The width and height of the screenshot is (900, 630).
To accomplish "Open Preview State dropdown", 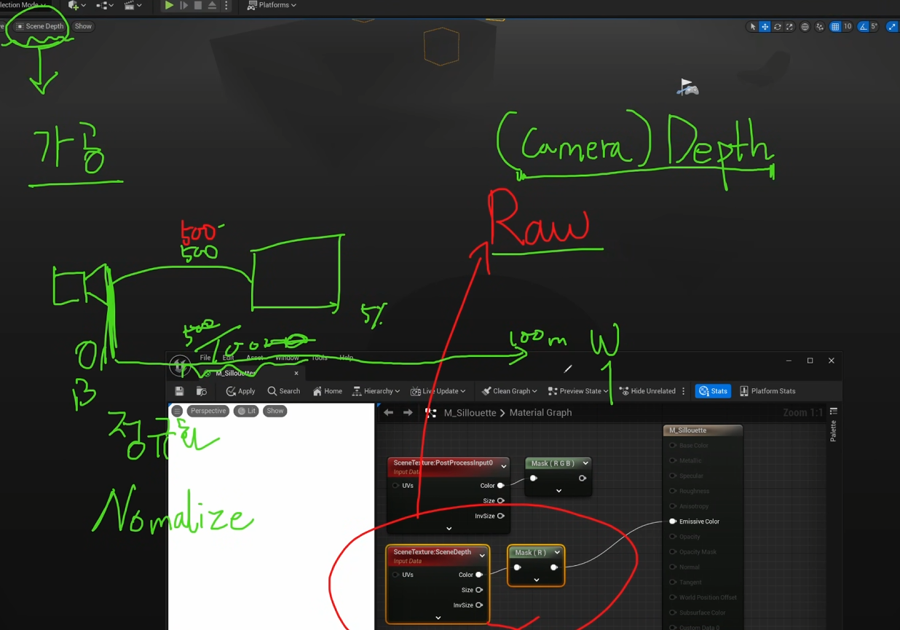I will coord(577,391).
